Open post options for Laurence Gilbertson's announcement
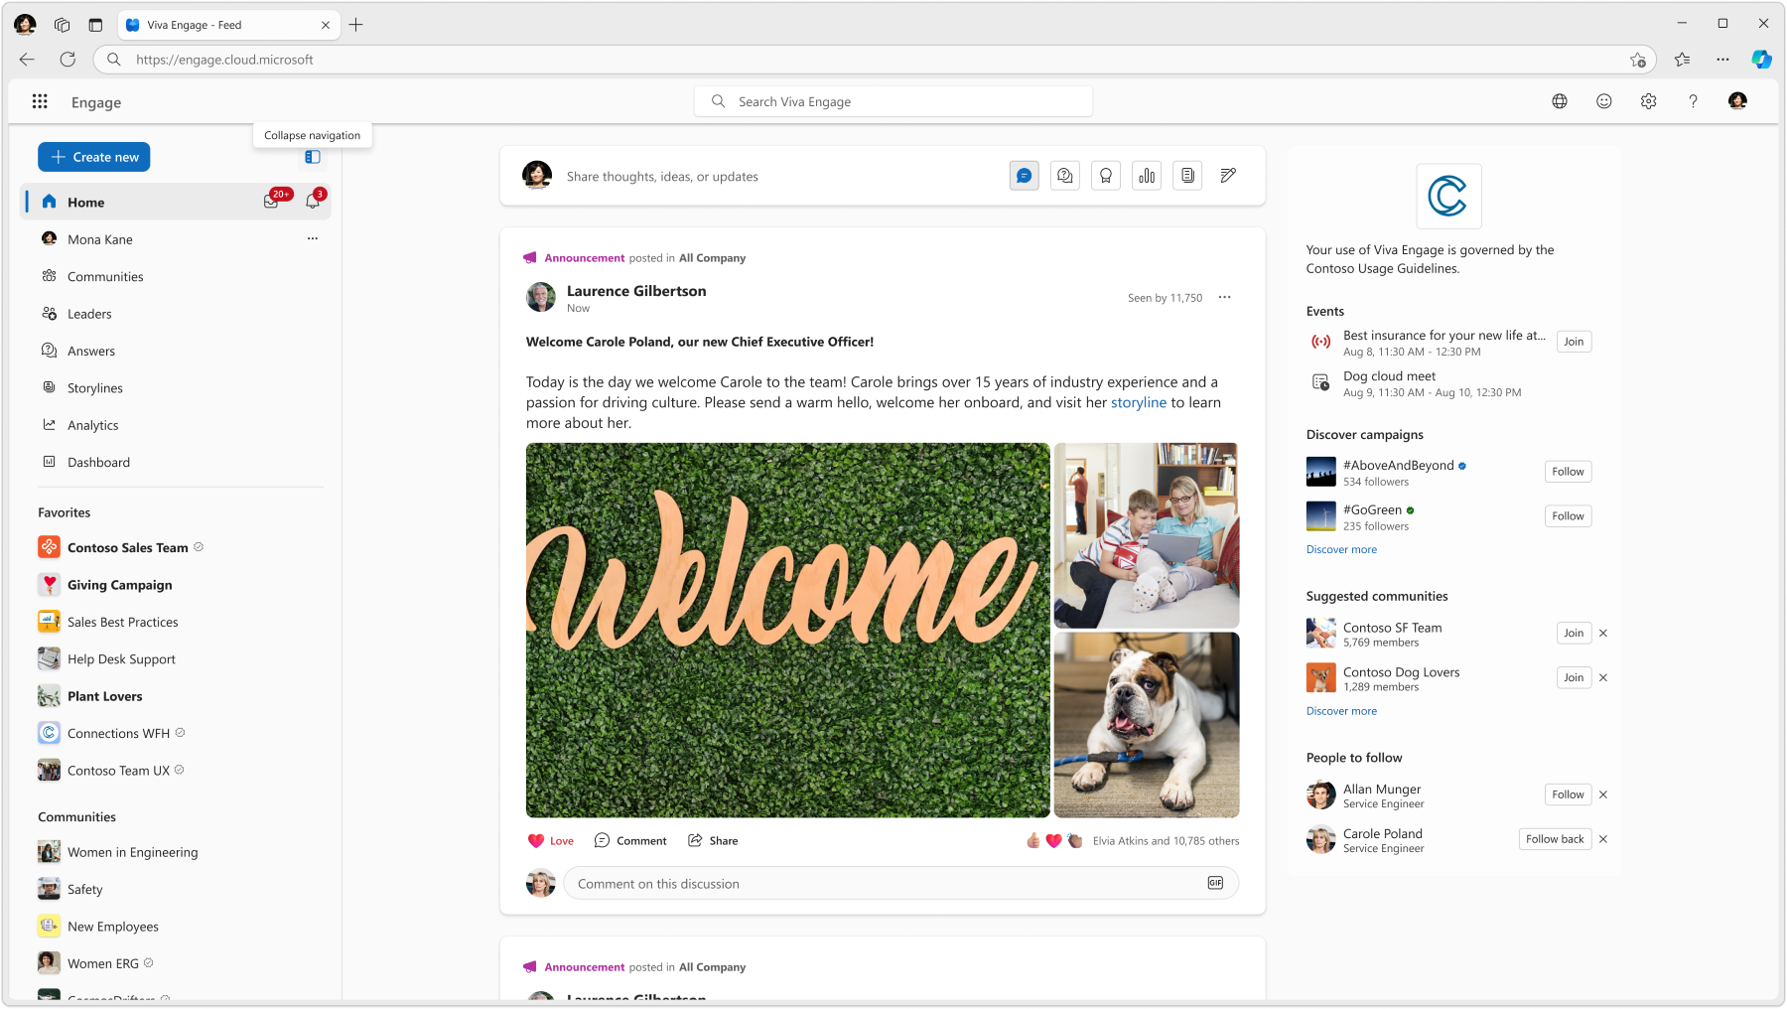 coord(1225,297)
